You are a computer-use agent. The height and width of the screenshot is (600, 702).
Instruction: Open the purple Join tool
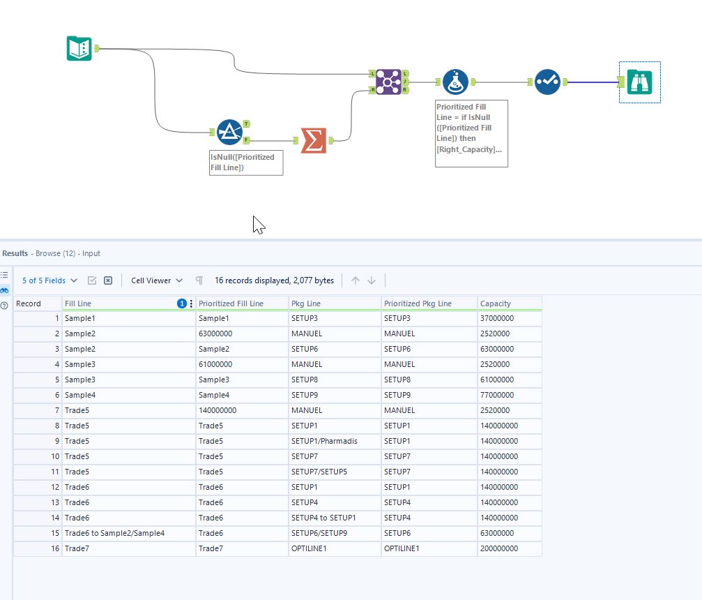[x=389, y=82]
